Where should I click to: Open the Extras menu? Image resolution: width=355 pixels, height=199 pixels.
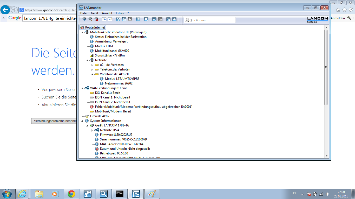120,13
